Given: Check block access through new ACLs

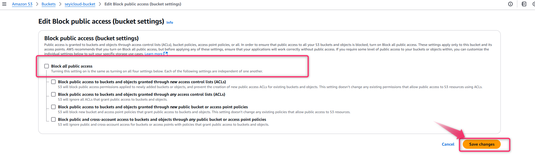Looking at the screenshot, I should [53, 82].
